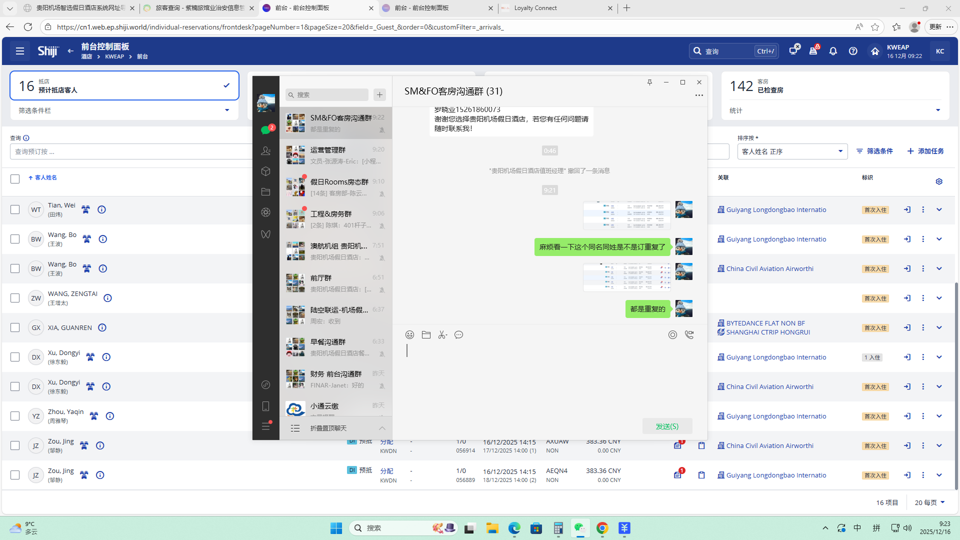960x540 pixels.
Task: Toggle the select-all checkbox in table header
Action: [x=15, y=179]
